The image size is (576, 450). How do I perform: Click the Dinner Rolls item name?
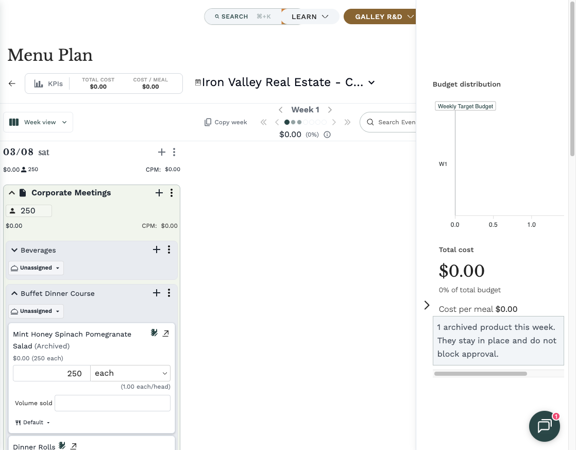(34, 446)
